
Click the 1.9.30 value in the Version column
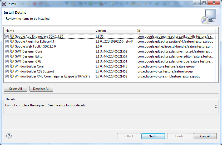coord(99,37)
